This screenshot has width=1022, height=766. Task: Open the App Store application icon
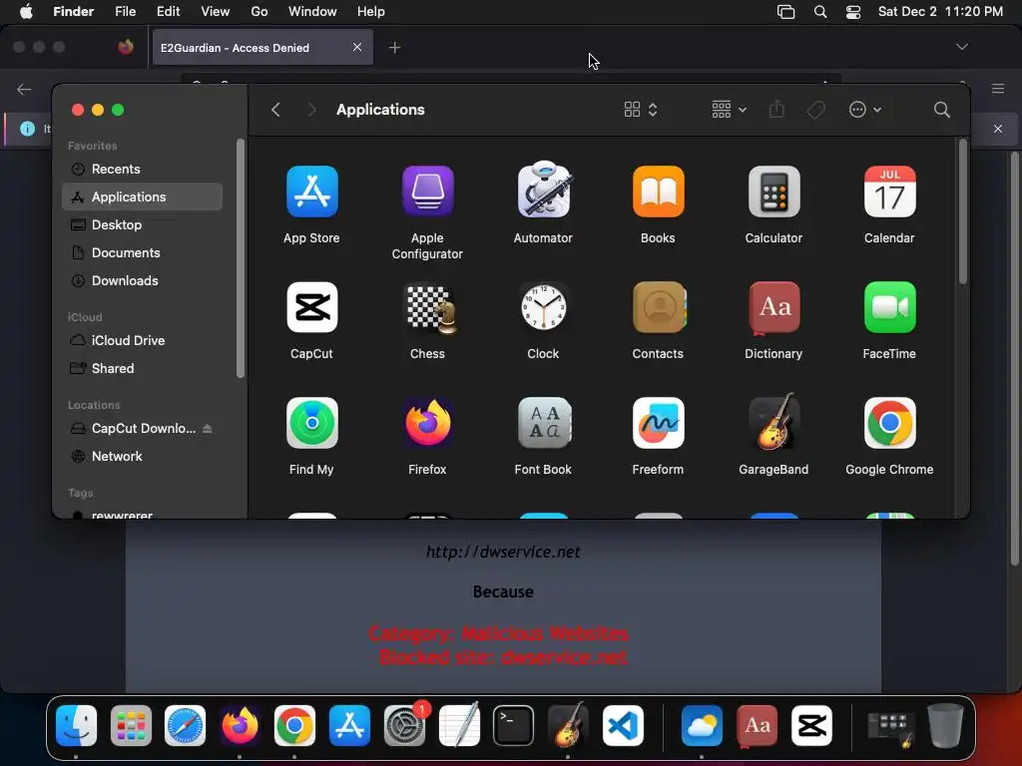(311, 191)
